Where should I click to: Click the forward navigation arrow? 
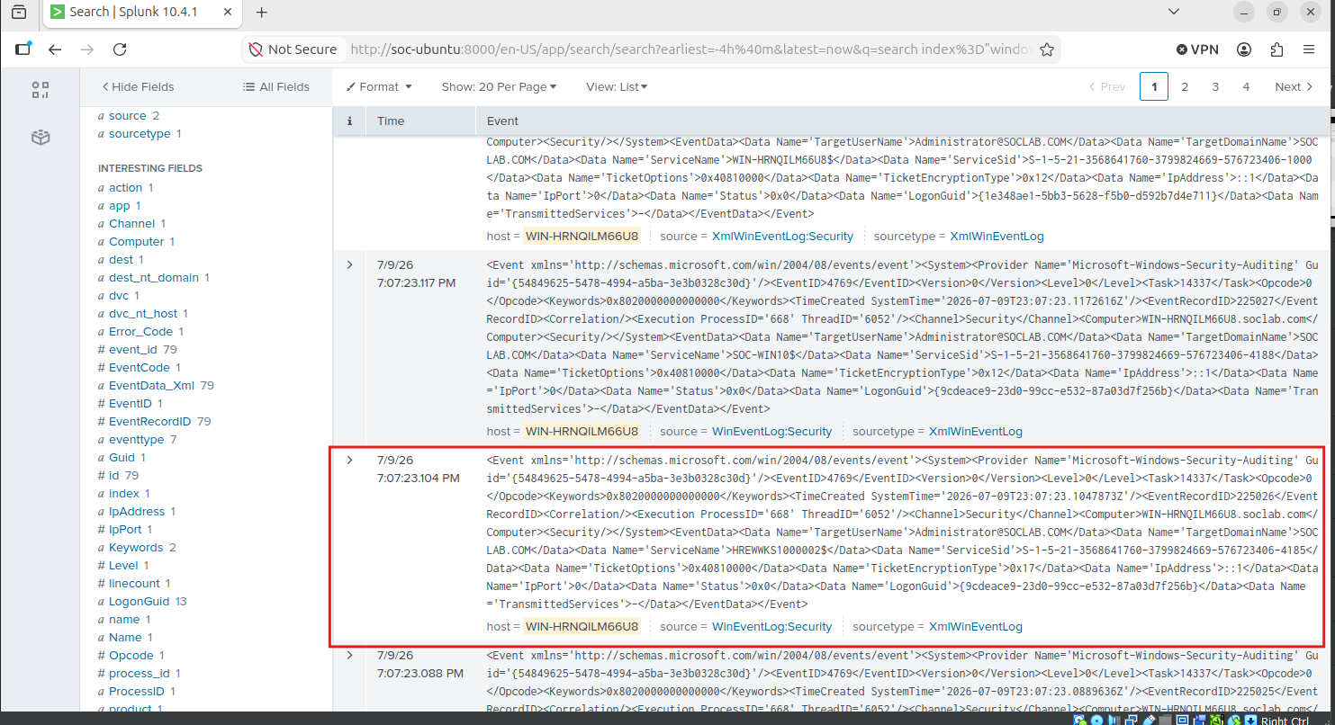87,49
